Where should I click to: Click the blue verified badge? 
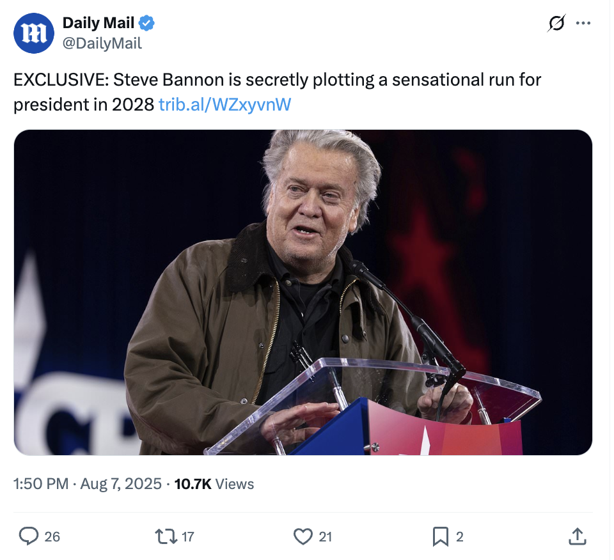147,24
